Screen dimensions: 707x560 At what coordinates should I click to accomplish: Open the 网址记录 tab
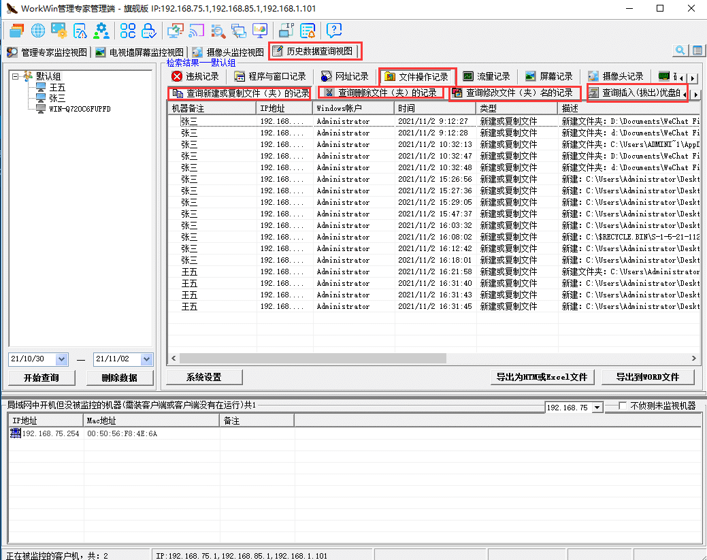pos(345,76)
